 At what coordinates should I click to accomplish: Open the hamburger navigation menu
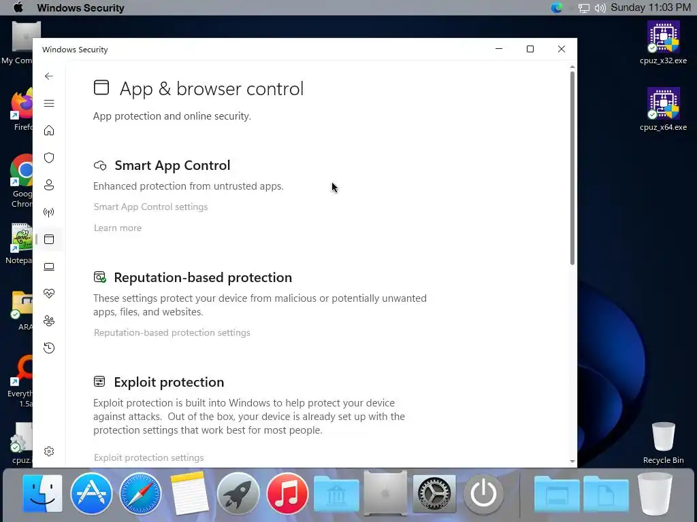point(49,103)
